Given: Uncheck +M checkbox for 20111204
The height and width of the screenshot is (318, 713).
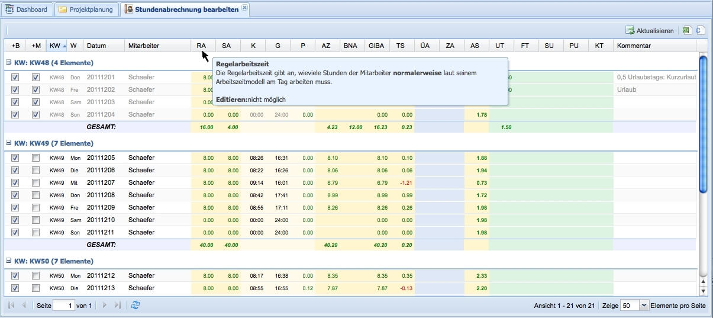Looking at the screenshot, I should [36, 114].
